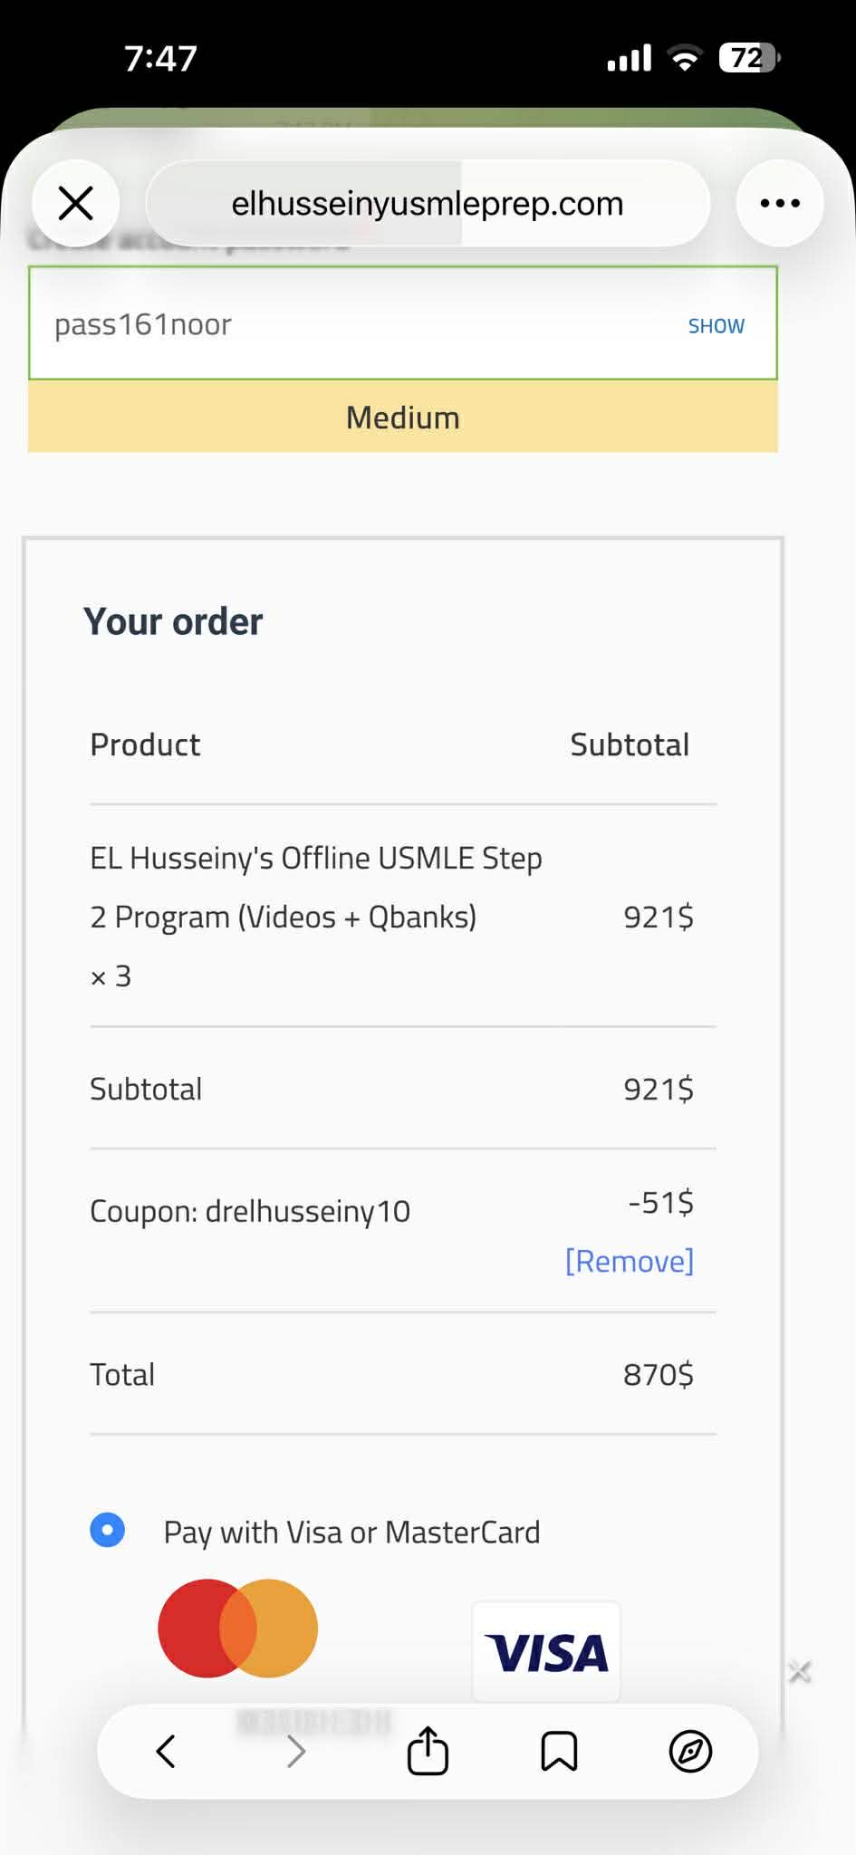Click into the account password field

[344, 324]
